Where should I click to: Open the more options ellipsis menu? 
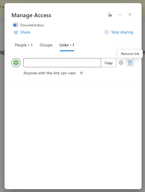point(120,15)
